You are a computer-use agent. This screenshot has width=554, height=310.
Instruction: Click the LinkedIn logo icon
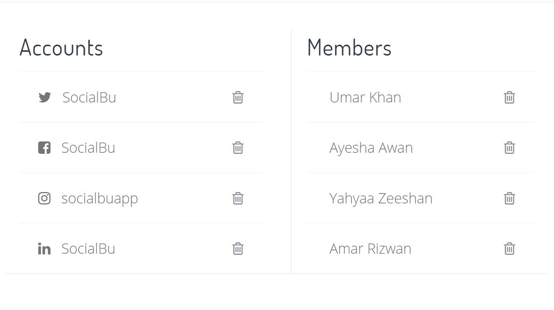44,249
